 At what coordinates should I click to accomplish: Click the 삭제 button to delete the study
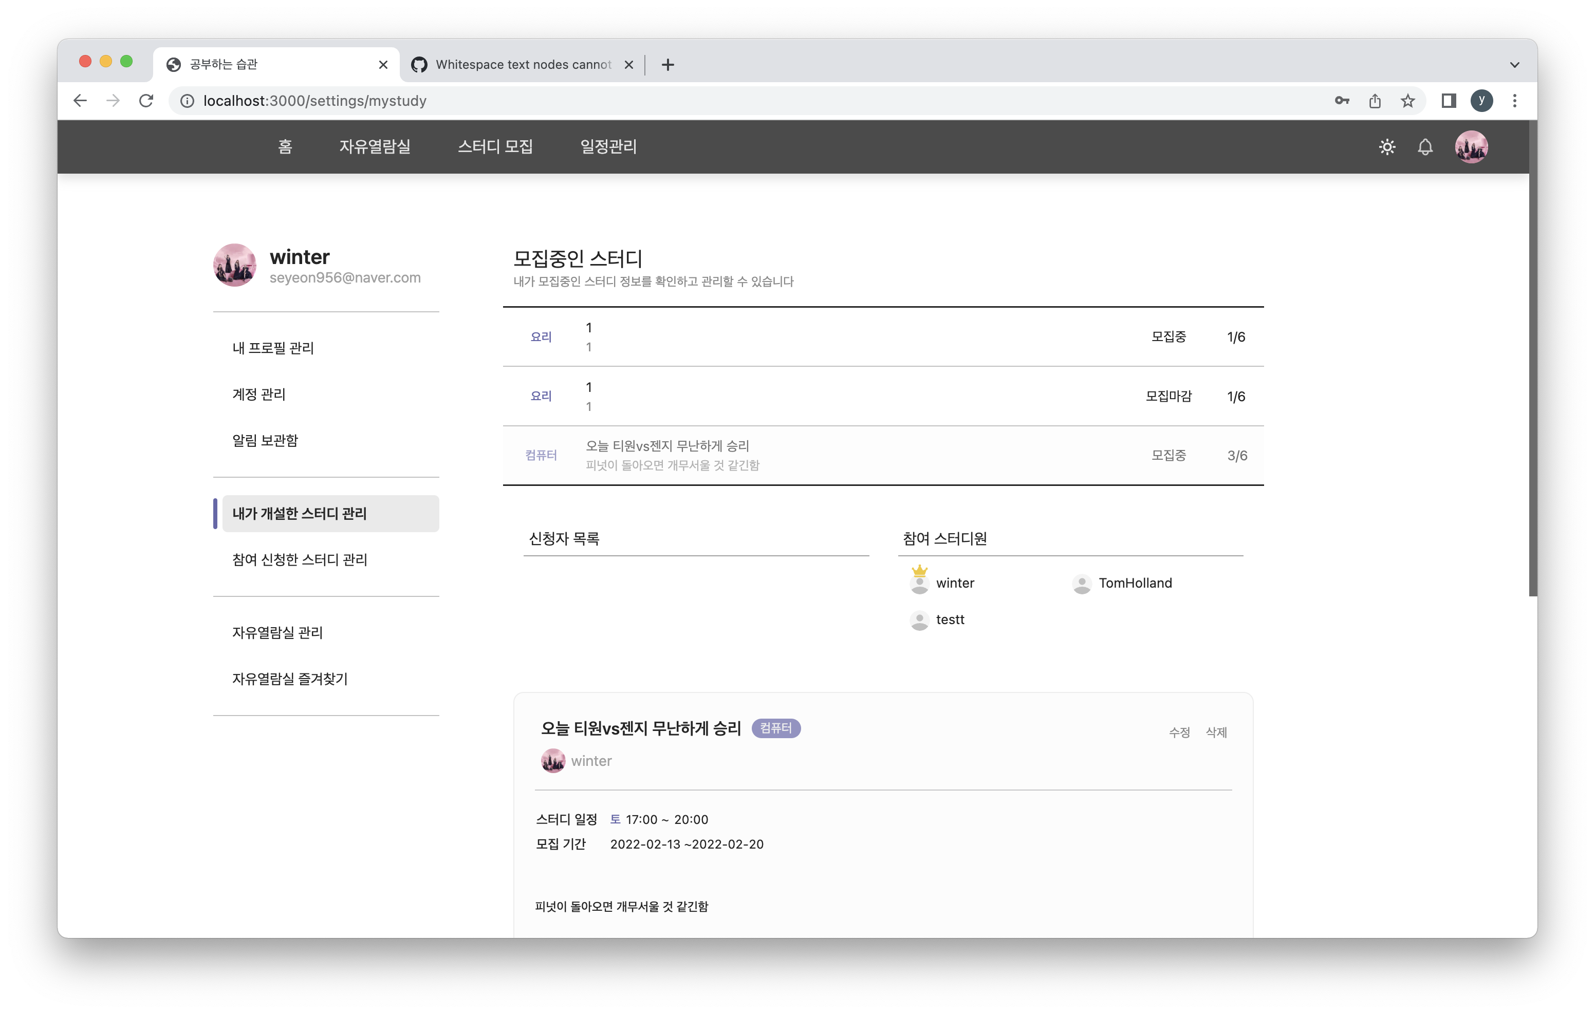[1216, 733]
